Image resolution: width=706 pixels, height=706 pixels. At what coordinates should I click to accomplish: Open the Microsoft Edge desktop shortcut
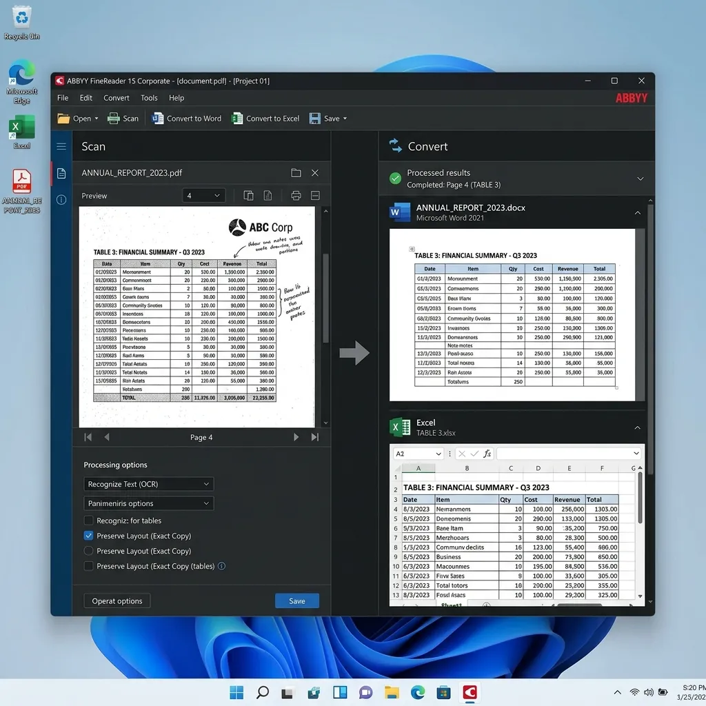coord(21,81)
